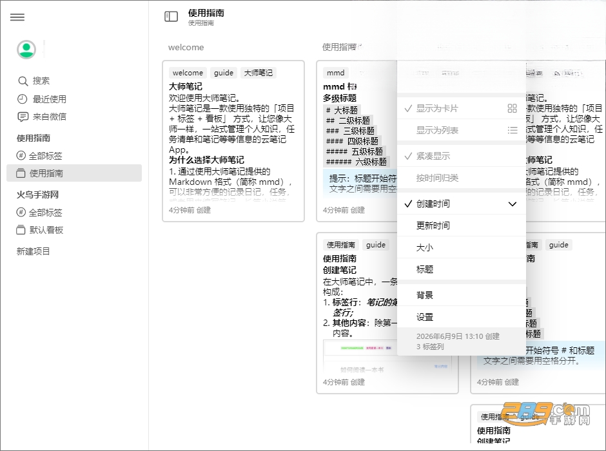
Task: Select 默认看板 in sidebar
Action: pyautogui.click(x=46, y=230)
